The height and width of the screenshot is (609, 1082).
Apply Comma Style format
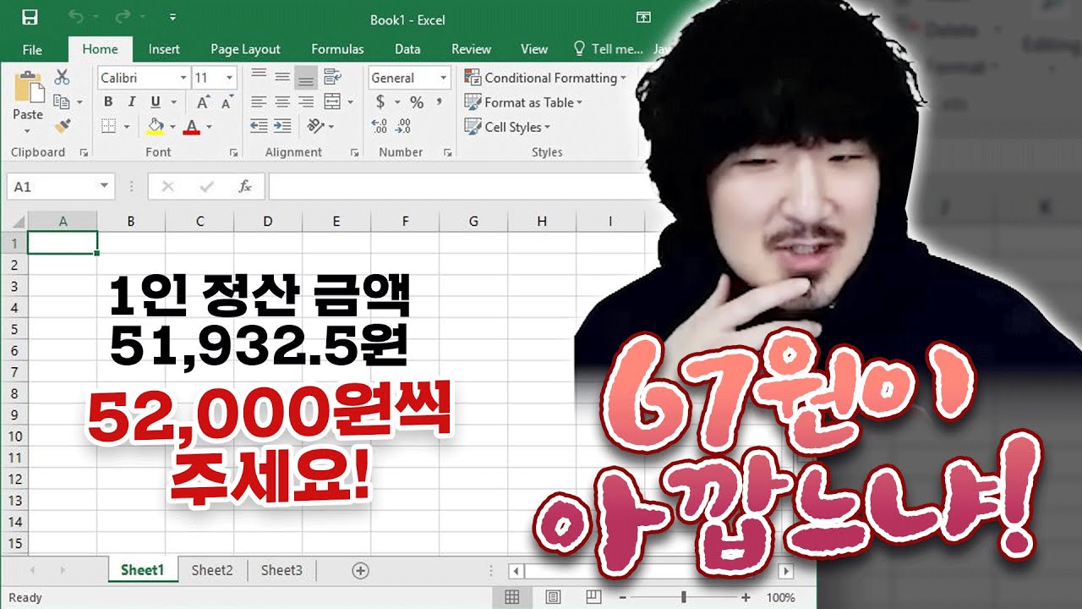(x=440, y=102)
